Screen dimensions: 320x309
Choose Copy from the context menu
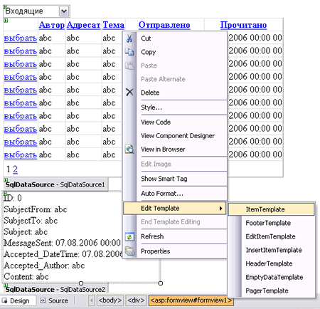[175, 52]
